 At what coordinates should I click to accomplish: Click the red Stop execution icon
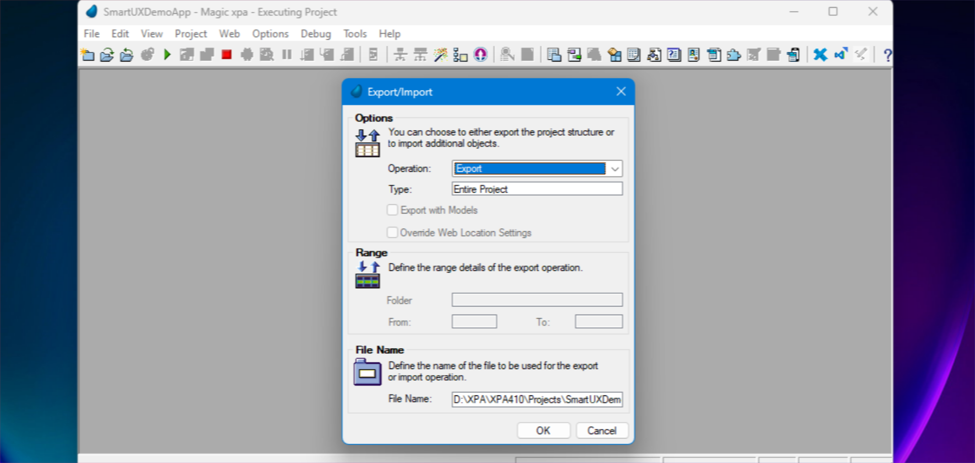226,54
